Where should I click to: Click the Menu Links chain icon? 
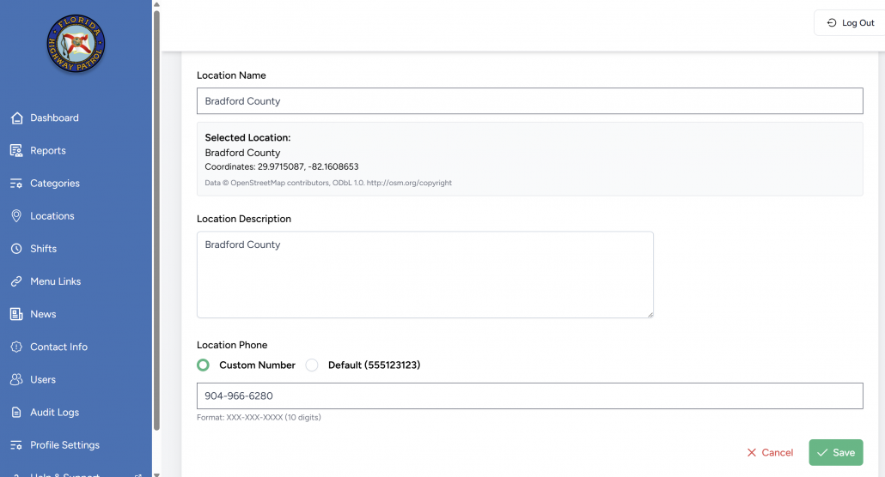(x=16, y=281)
